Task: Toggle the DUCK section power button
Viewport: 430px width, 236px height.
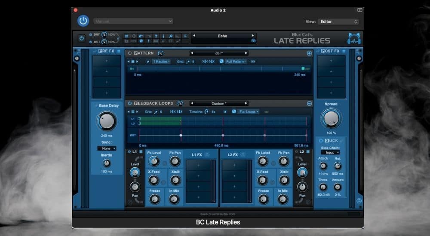Action: click(x=321, y=141)
